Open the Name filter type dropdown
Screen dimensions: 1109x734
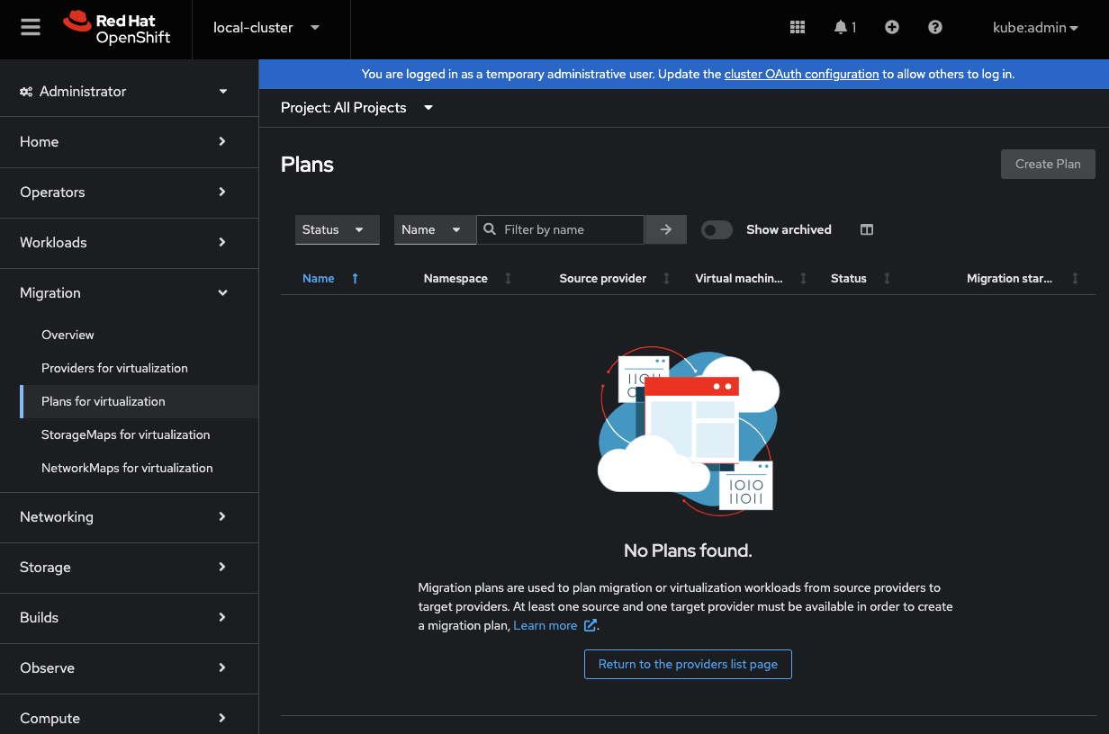coord(435,229)
